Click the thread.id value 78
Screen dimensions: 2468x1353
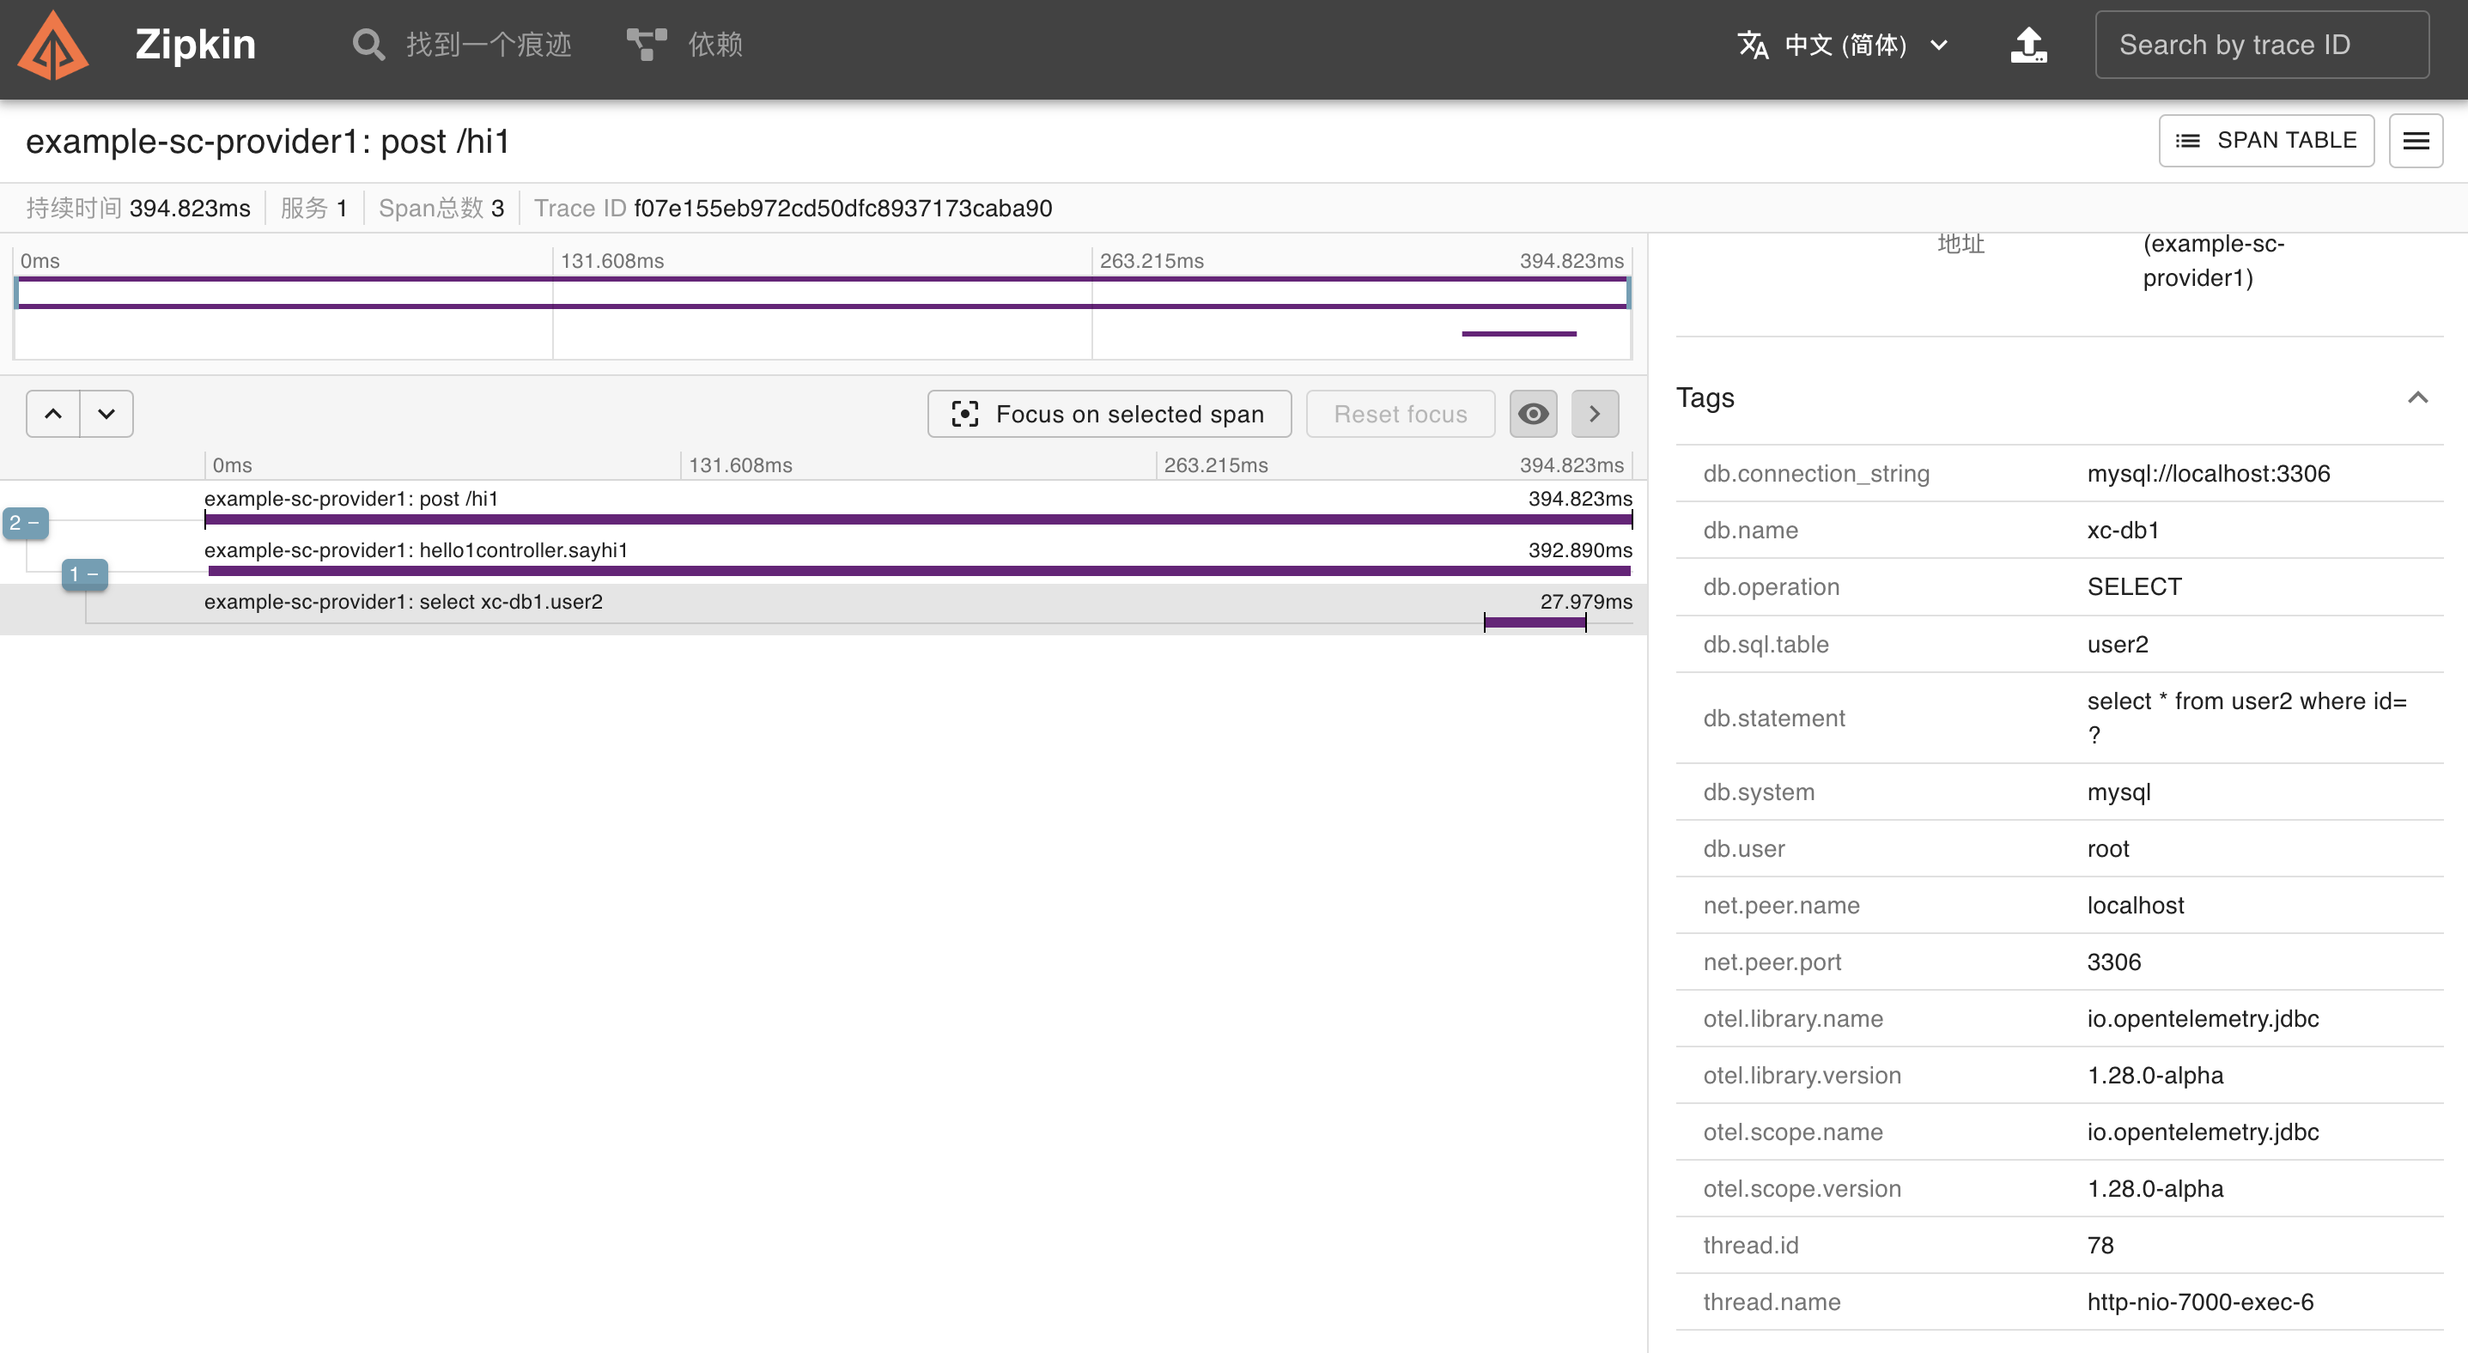[2100, 1245]
